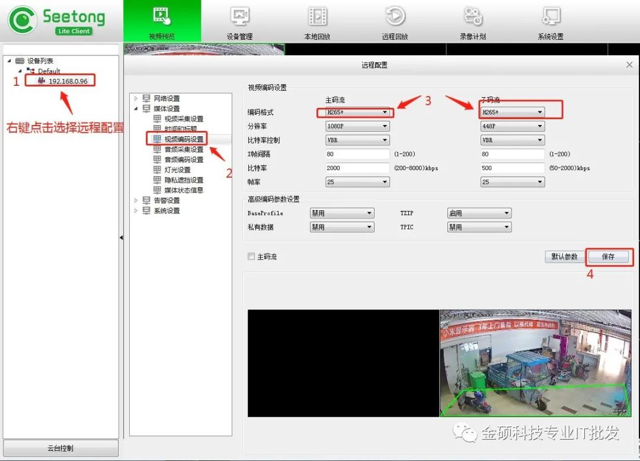Click the 默认参数 Default Parameters button

pos(564,257)
